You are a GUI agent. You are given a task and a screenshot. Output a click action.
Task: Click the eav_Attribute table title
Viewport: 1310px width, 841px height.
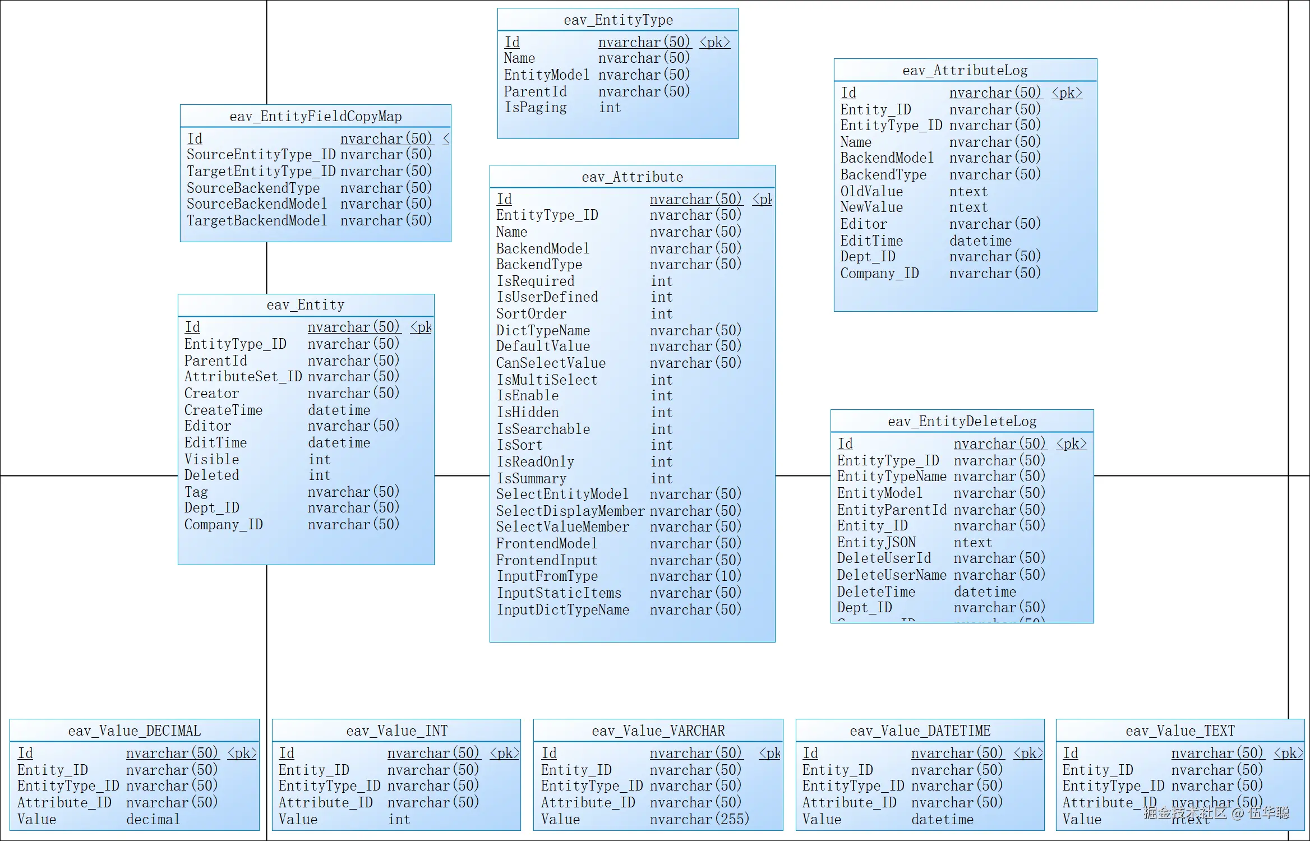(632, 177)
